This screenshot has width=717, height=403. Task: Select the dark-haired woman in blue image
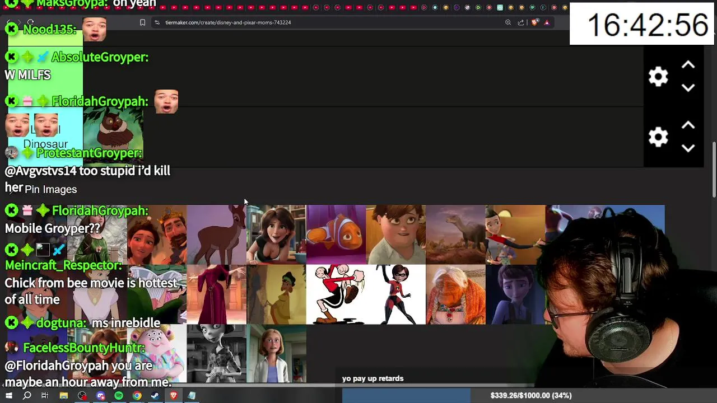pos(515,294)
